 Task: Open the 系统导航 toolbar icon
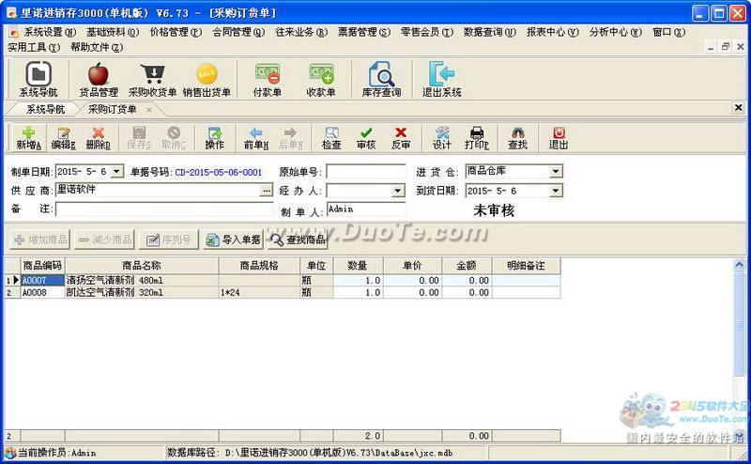pyautogui.click(x=38, y=79)
